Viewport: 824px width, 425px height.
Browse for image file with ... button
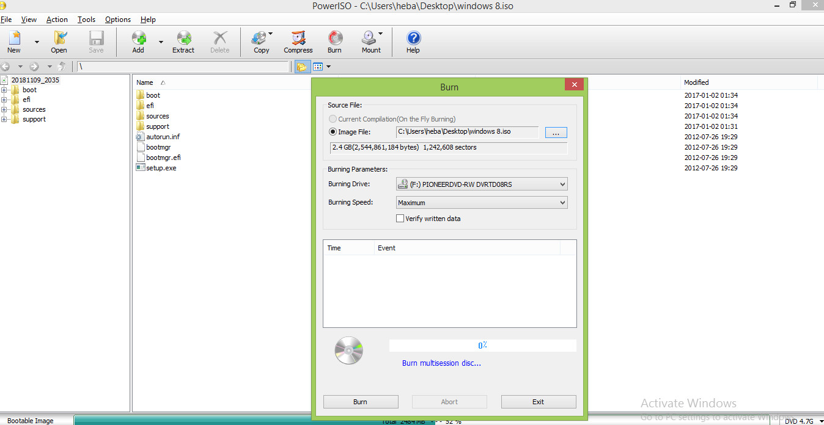point(556,133)
